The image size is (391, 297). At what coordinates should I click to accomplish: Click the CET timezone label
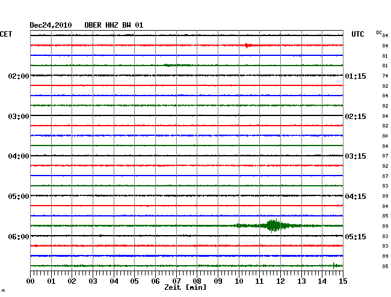coord(6,34)
